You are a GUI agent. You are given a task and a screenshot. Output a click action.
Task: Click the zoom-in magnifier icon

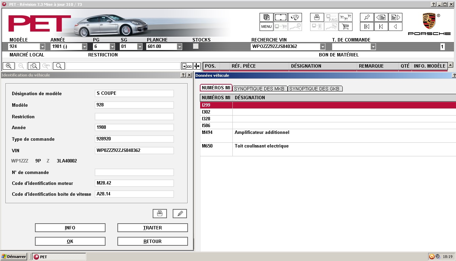8,66
